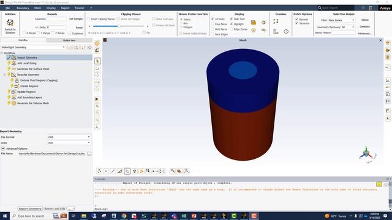Open the Boundary menu

pyautogui.click(x=23, y=8)
